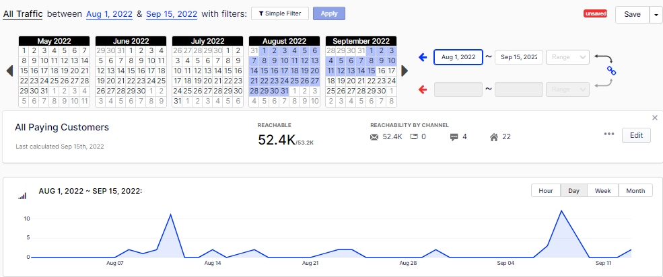Click the 52.4K reachable count
663x277 pixels.
pyautogui.click(x=276, y=140)
